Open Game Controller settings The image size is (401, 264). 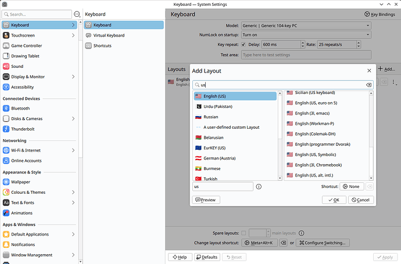click(x=26, y=46)
